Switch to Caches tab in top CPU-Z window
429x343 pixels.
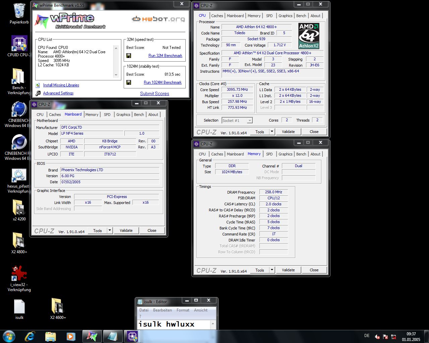pyautogui.click(x=217, y=16)
